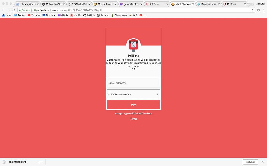Click the PollTime title text
This screenshot has height=166, width=267.
point(133,56)
